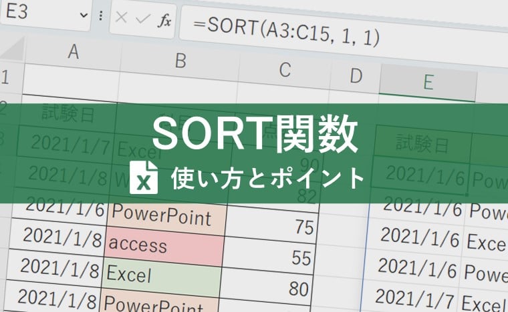Click the Cancel X icon in formula bar
Image resolution: width=508 pixels, height=312 pixels.
(121, 19)
